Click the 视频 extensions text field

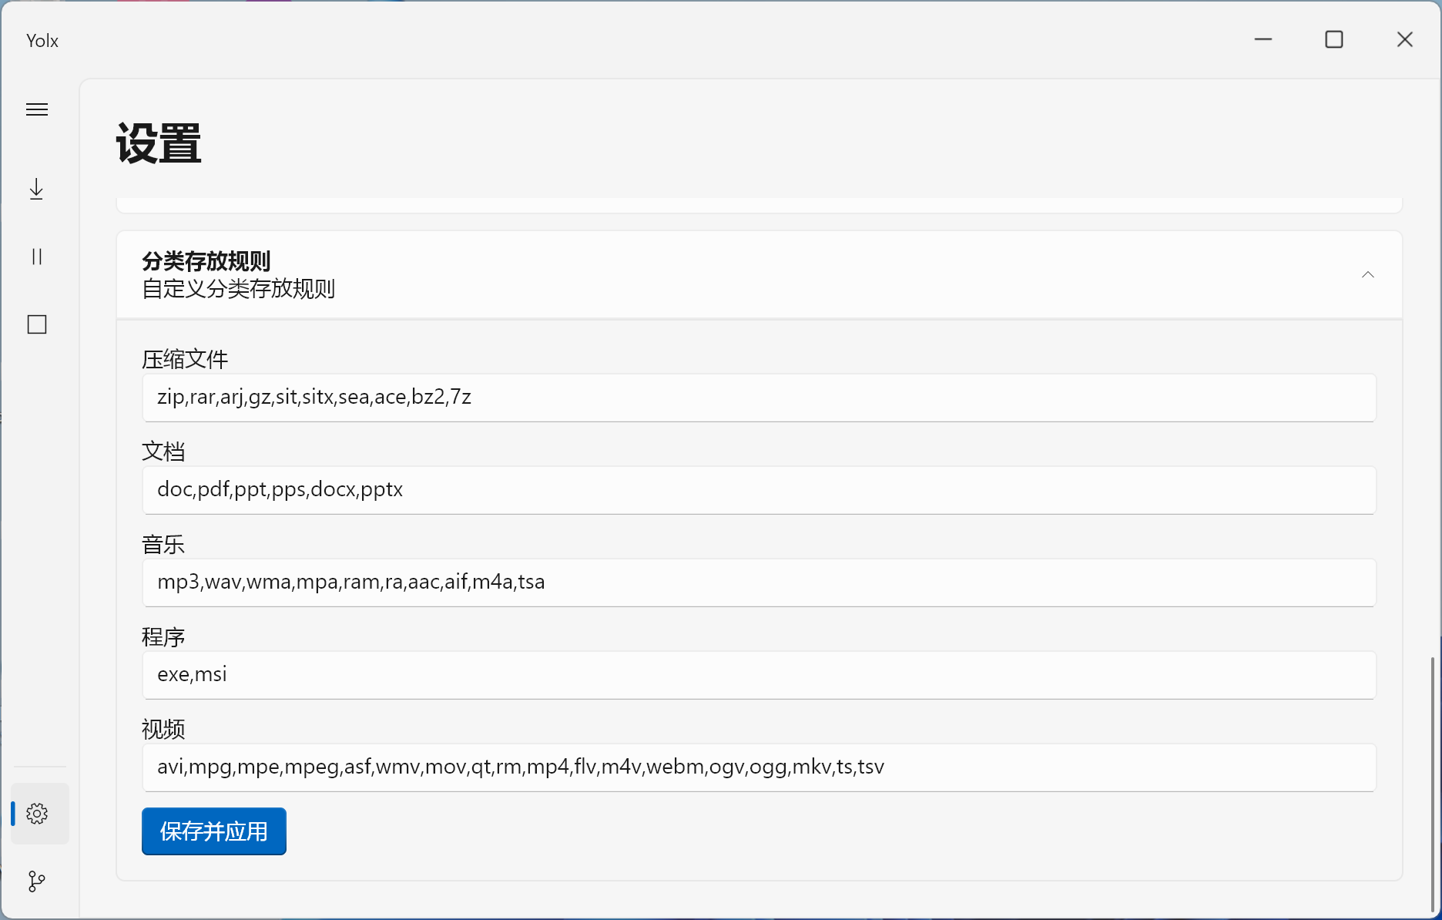(x=758, y=767)
